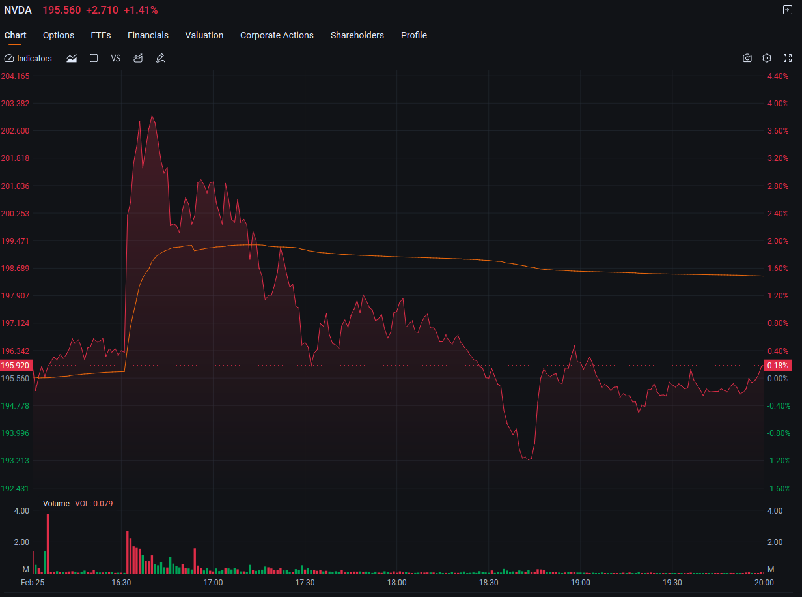Click the Volume indicator label
The image size is (802, 597).
click(56, 503)
